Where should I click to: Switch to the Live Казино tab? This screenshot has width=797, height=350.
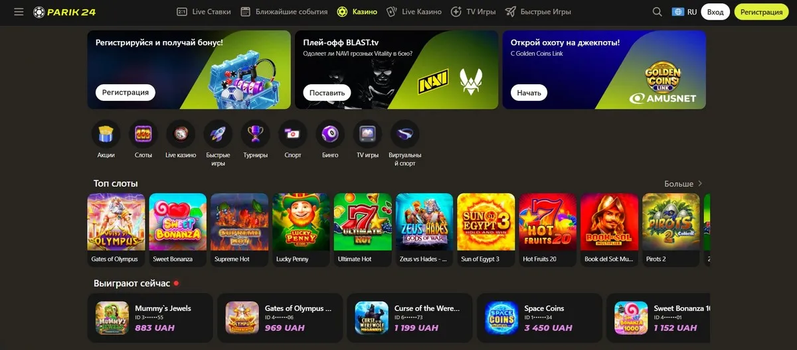(x=414, y=12)
